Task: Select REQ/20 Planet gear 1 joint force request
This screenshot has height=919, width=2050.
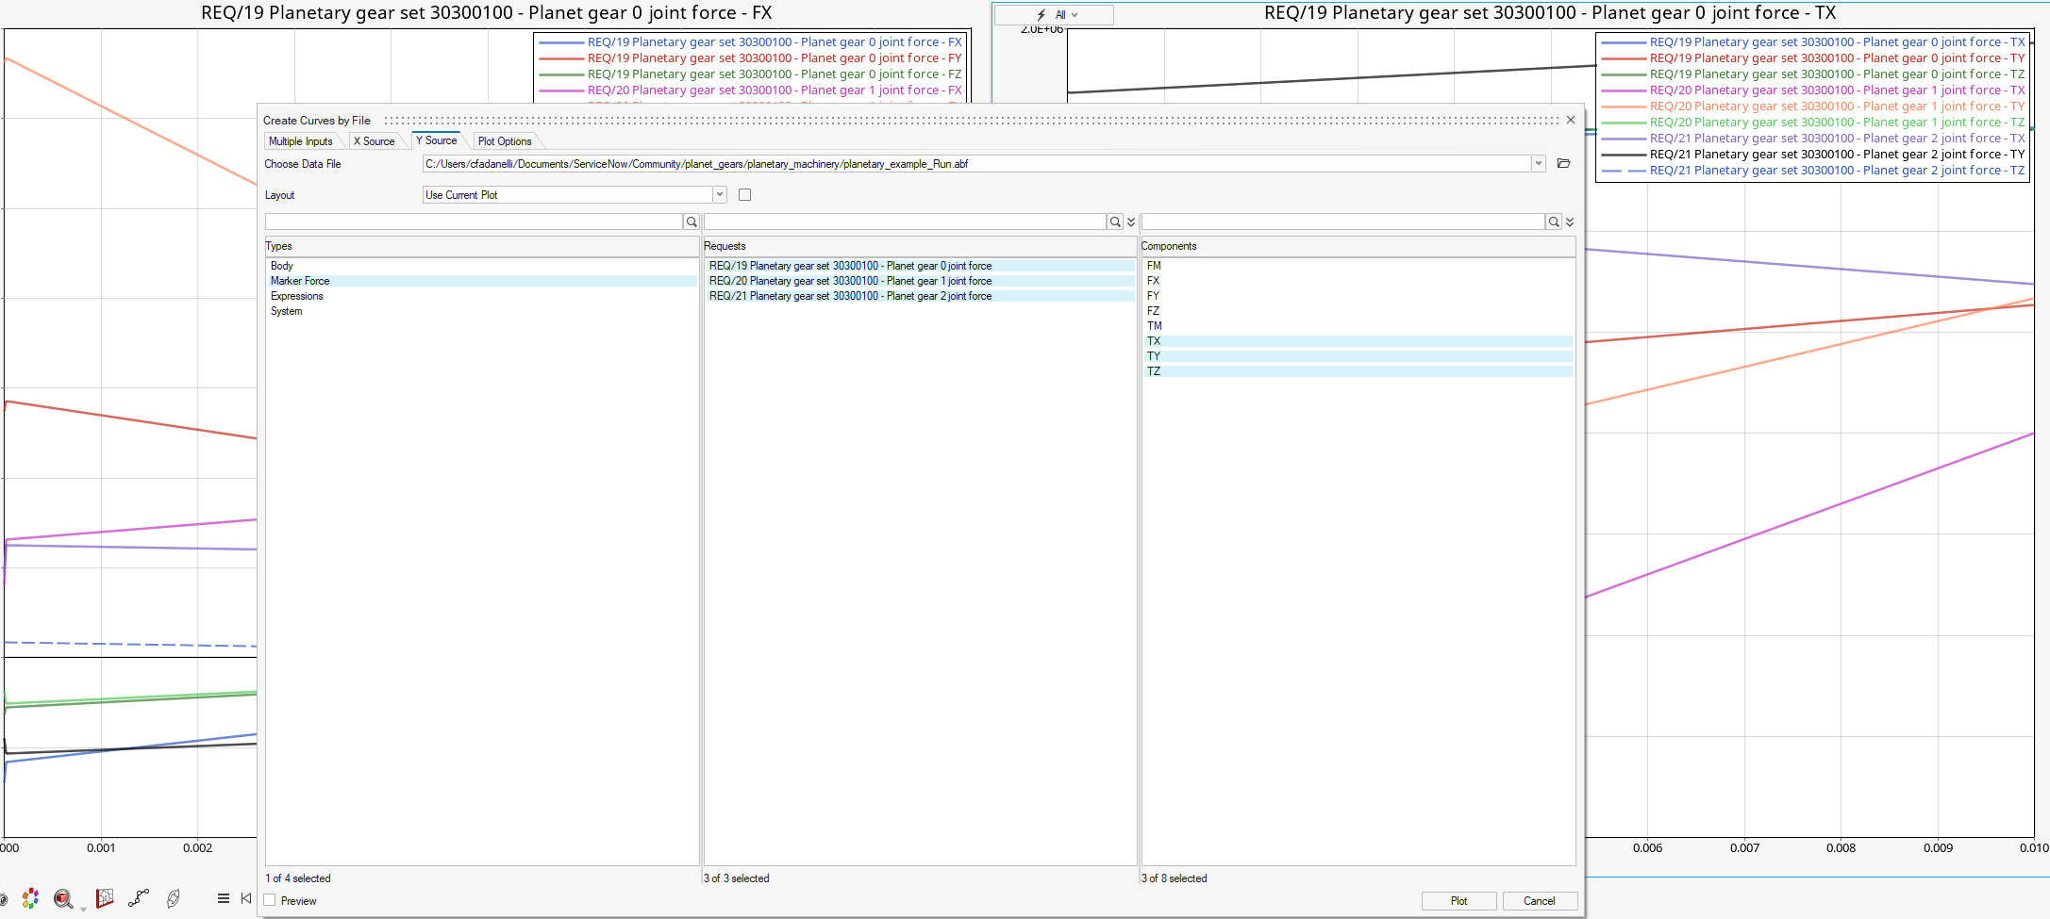Action: tap(920, 281)
